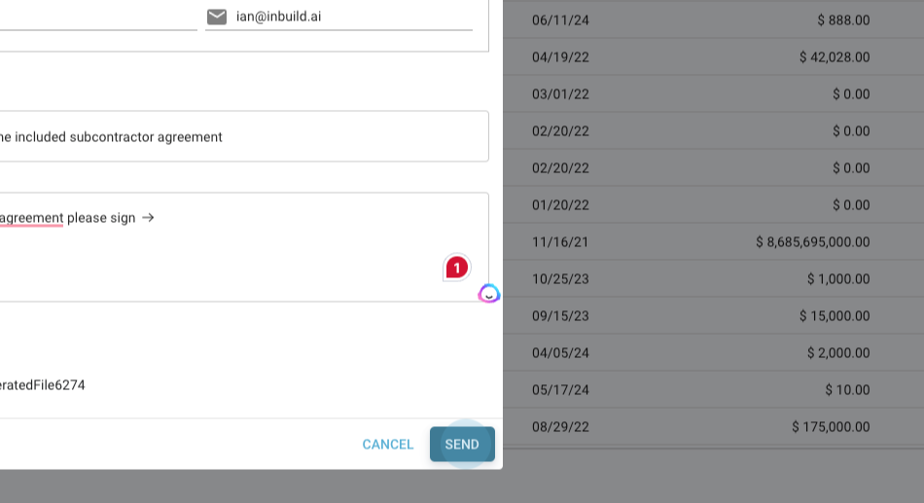Click the date 11/16/21

(560, 242)
